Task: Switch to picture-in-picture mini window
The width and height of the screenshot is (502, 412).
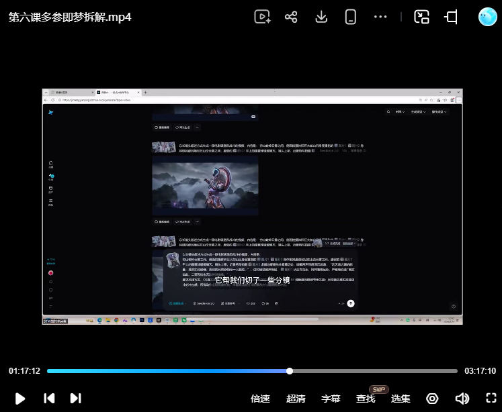Action: pos(421,17)
